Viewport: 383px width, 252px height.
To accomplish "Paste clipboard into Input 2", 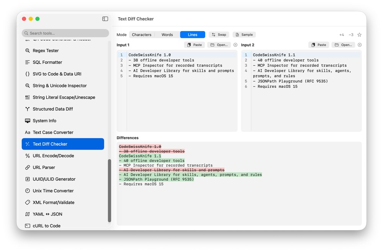I will coord(319,45).
